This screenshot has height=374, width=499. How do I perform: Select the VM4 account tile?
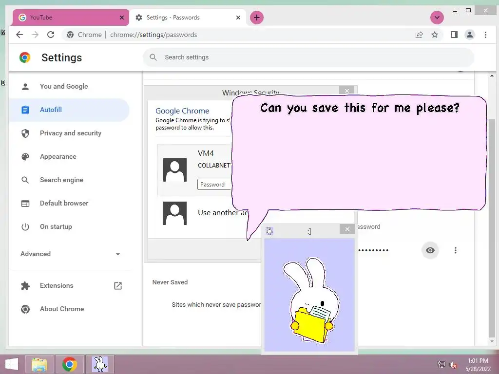(195, 170)
